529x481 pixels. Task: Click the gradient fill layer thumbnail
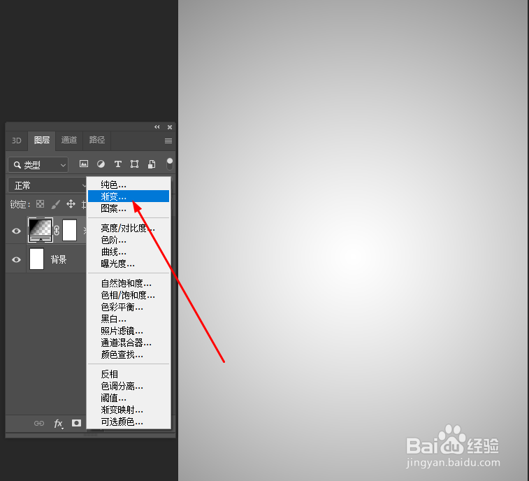click(x=40, y=230)
